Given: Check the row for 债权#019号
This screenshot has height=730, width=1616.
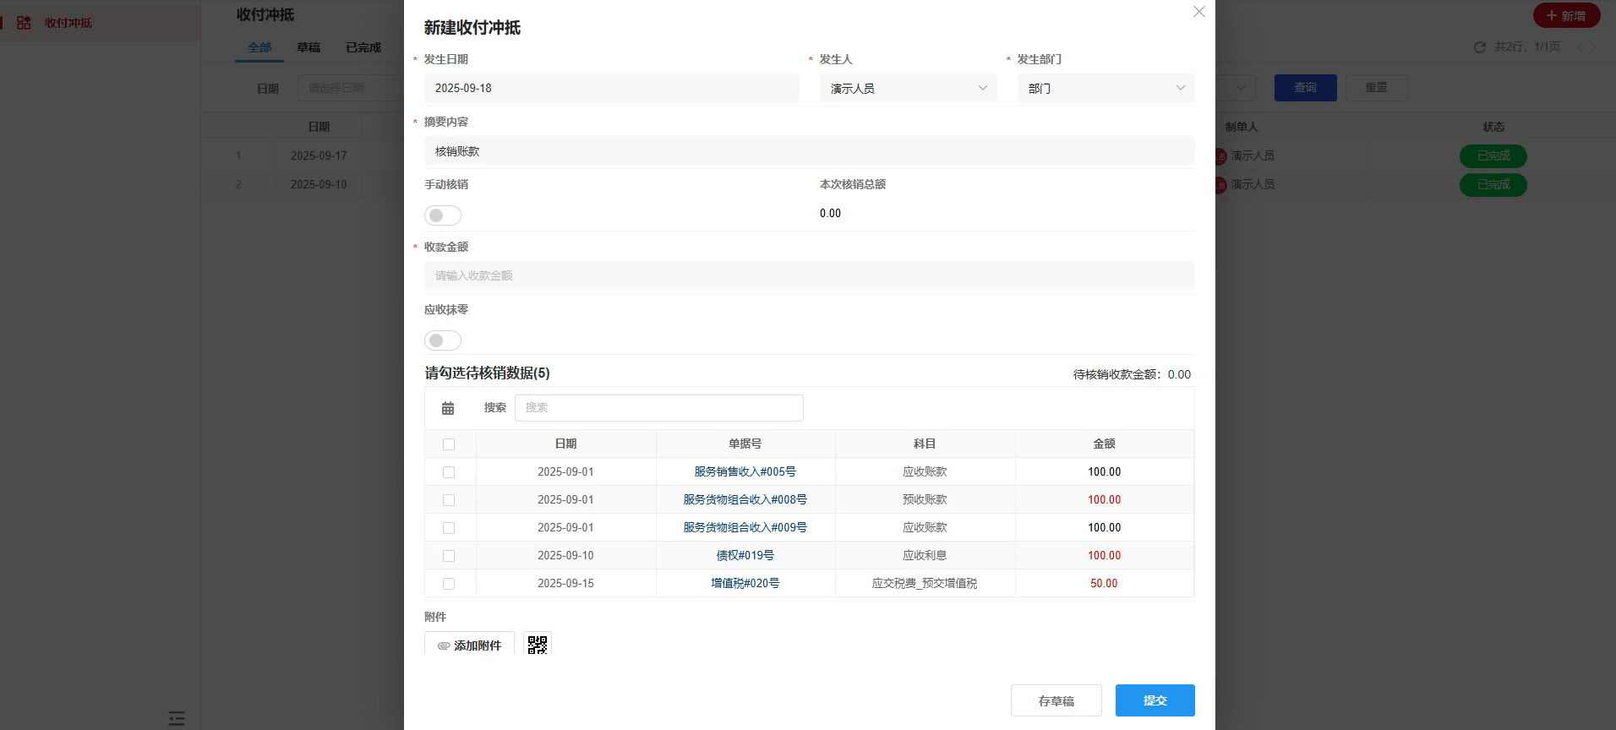Looking at the screenshot, I should pyautogui.click(x=449, y=556).
